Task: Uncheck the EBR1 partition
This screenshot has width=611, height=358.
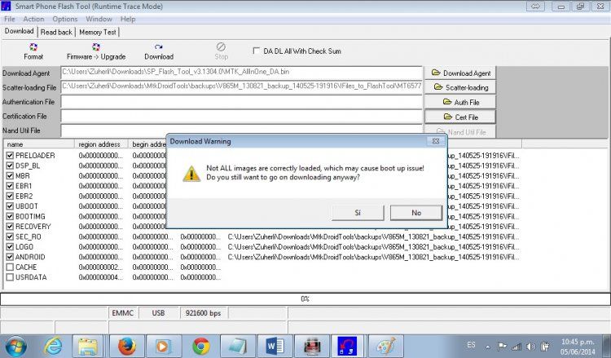Action: click(x=10, y=186)
